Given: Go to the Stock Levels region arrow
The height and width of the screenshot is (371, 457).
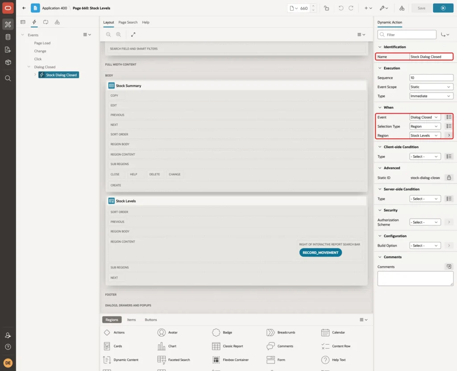Looking at the screenshot, I should [449, 136].
